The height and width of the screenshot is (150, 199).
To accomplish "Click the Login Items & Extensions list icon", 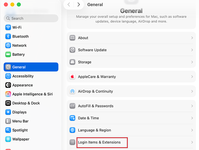I will (x=72, y=142).
